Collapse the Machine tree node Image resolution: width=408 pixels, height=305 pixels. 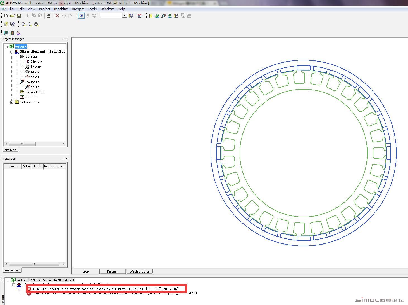[17, 57]
